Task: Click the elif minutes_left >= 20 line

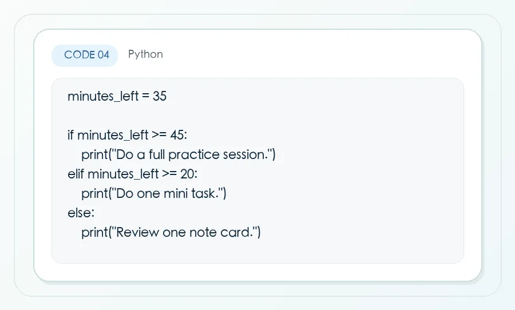Action: pyautogui.click(x=133, y=174)
